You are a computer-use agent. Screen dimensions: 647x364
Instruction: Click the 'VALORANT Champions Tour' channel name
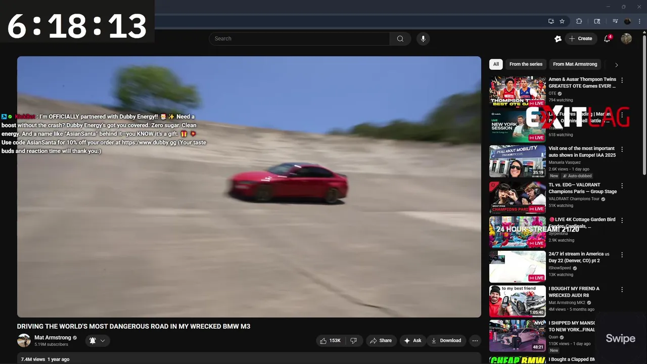click(x=574, y=199)
